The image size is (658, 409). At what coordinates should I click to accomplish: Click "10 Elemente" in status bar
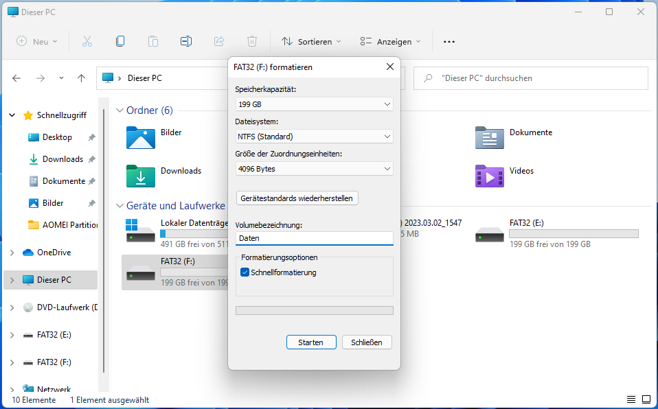click(x=34, y=400)
